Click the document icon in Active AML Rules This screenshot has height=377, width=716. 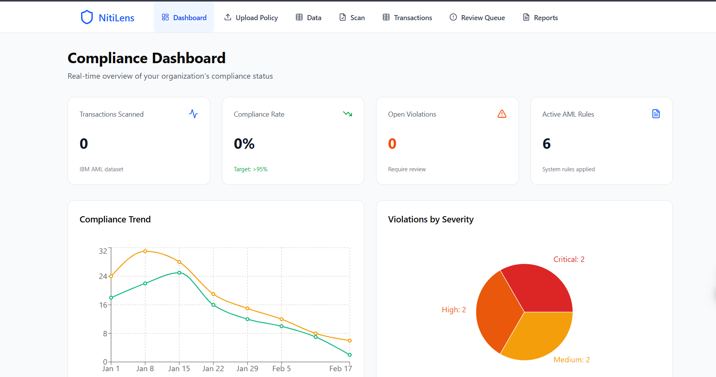click(656, 114)
